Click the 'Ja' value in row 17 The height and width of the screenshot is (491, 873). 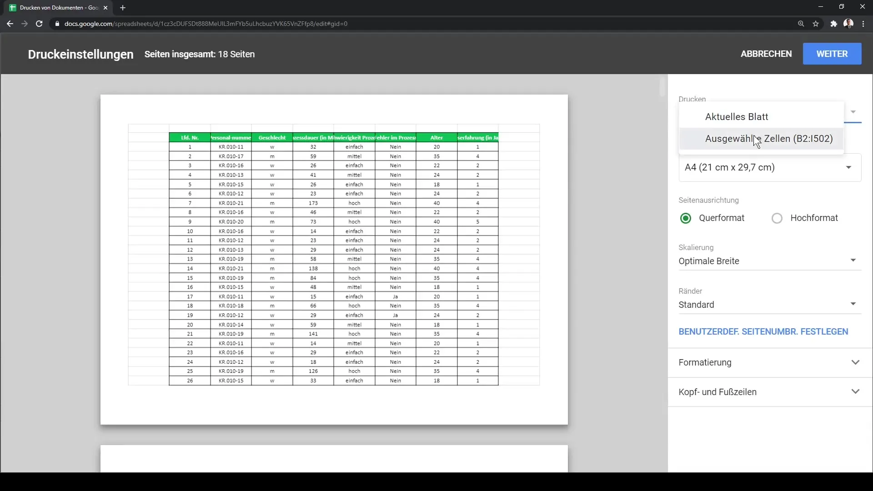point(396,296)
